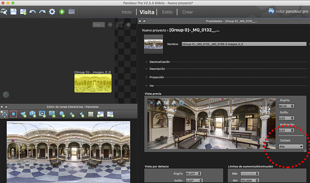Select the move hotspot tool
The height and width of the screenshot is (183, 310).
pos(4,114)
